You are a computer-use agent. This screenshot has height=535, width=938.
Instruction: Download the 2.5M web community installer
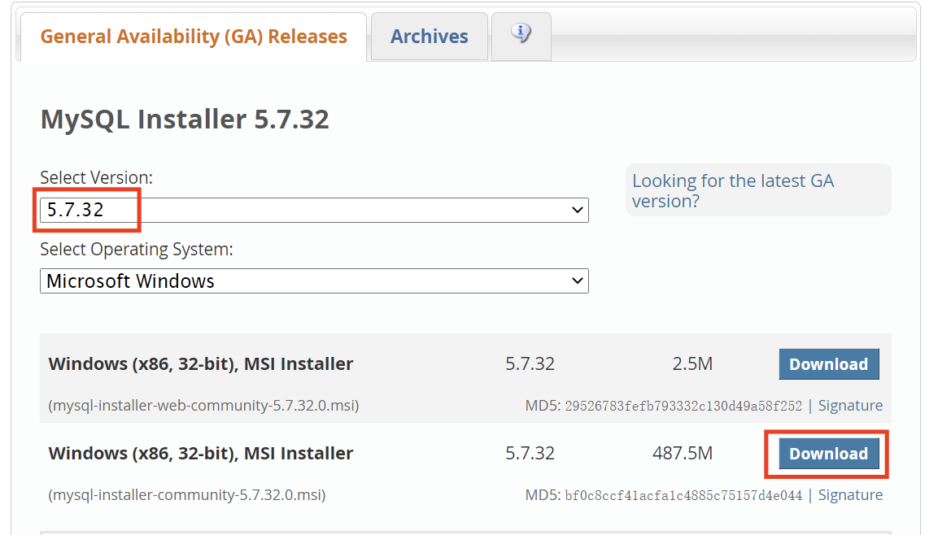click(828, 364)
